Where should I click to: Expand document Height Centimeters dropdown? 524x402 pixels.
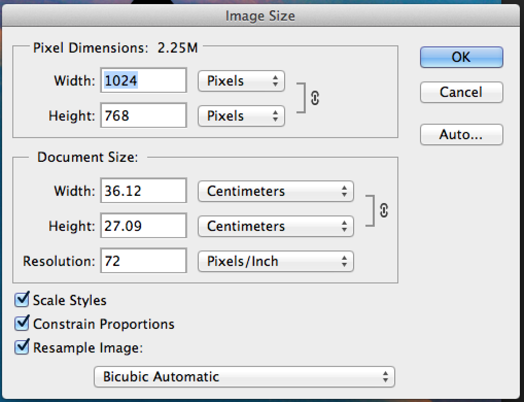pyautogui.click(x=275, y=226)
